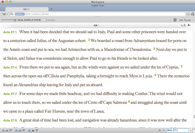Screen dimensions: 195x133
Task: Open the hierarchy tree icon beside search bar
Action: pyautogui.click(x=193, y=14)
